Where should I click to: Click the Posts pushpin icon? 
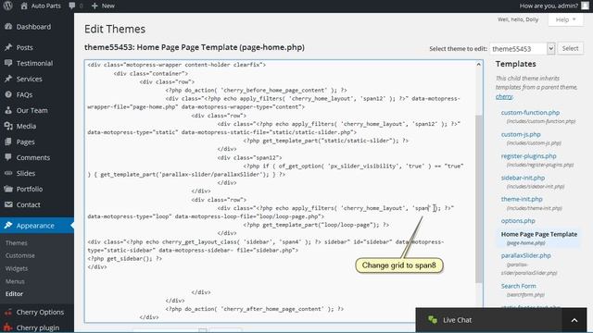[x=8, y=47]
